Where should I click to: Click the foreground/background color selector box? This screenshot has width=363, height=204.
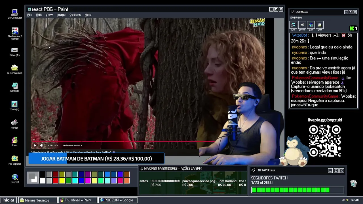click(33, 177)
